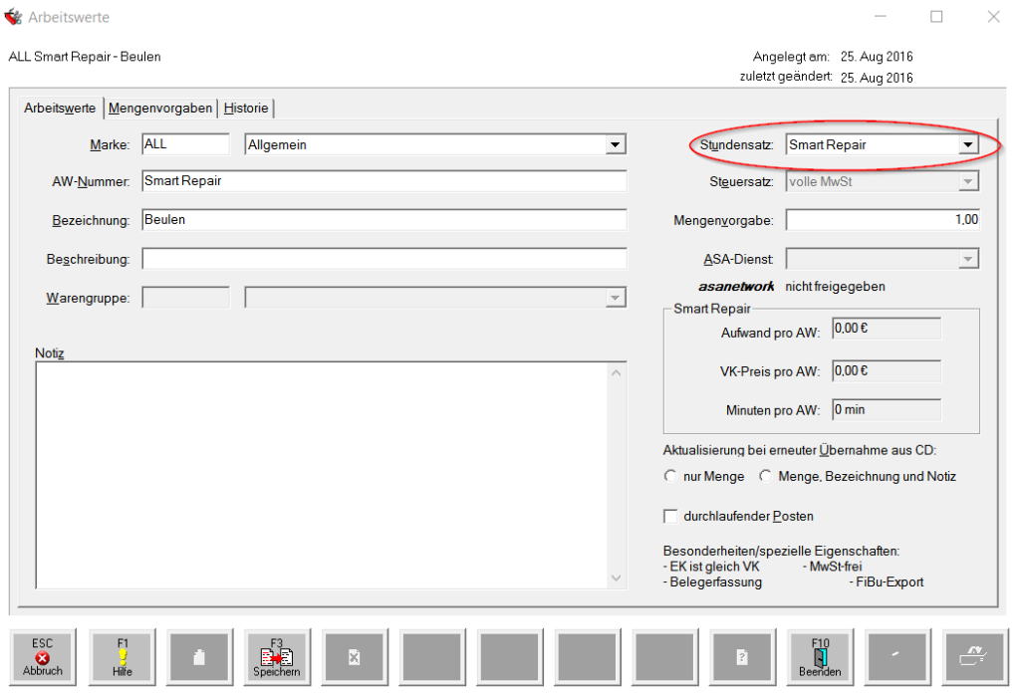Click the 'Angelegt am:' date 25. Aug 2016

(877, 57)
